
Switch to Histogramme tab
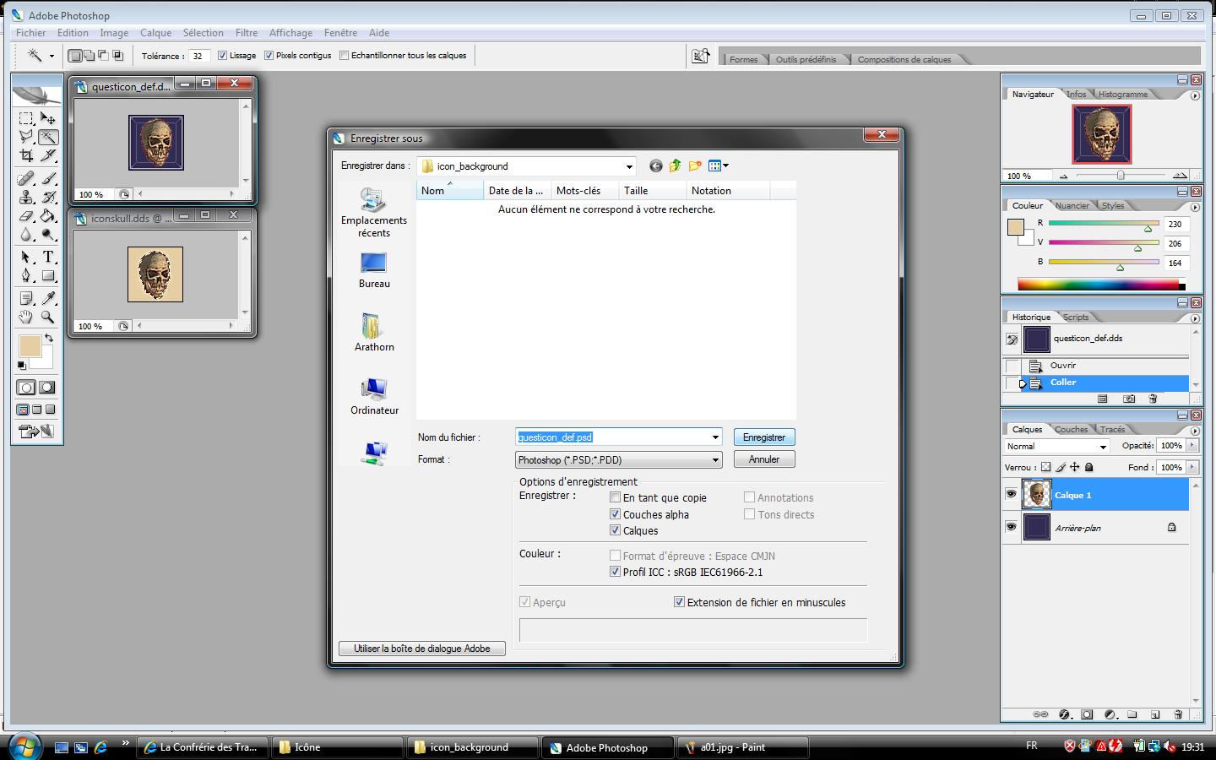1122,95
